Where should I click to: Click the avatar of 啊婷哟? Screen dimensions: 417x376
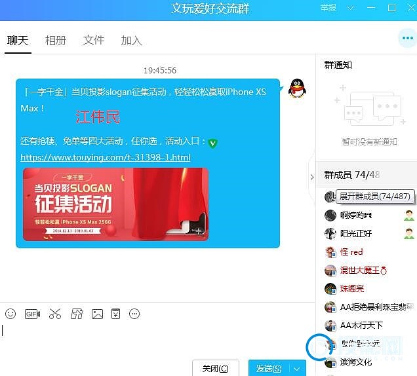(330, 216)
